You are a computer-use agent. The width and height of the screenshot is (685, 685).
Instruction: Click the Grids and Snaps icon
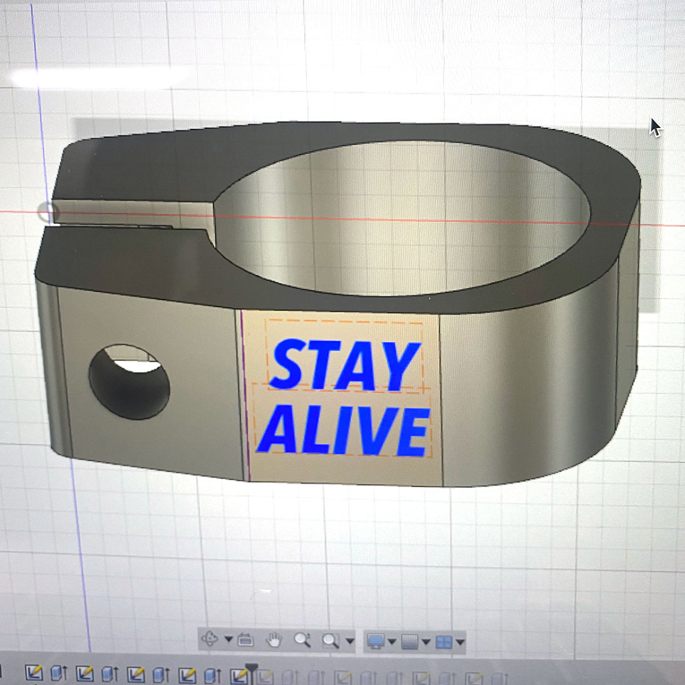pos(411,640)
